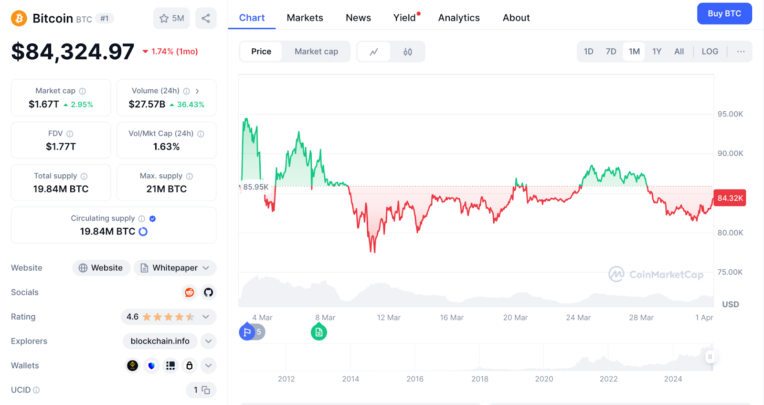Show info tooltip for Total supply
Screen dimensions: 764x405
[84, 176]
